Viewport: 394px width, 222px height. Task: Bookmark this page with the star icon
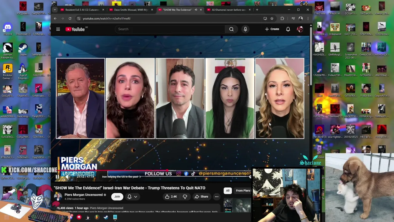tap(272, 18)
